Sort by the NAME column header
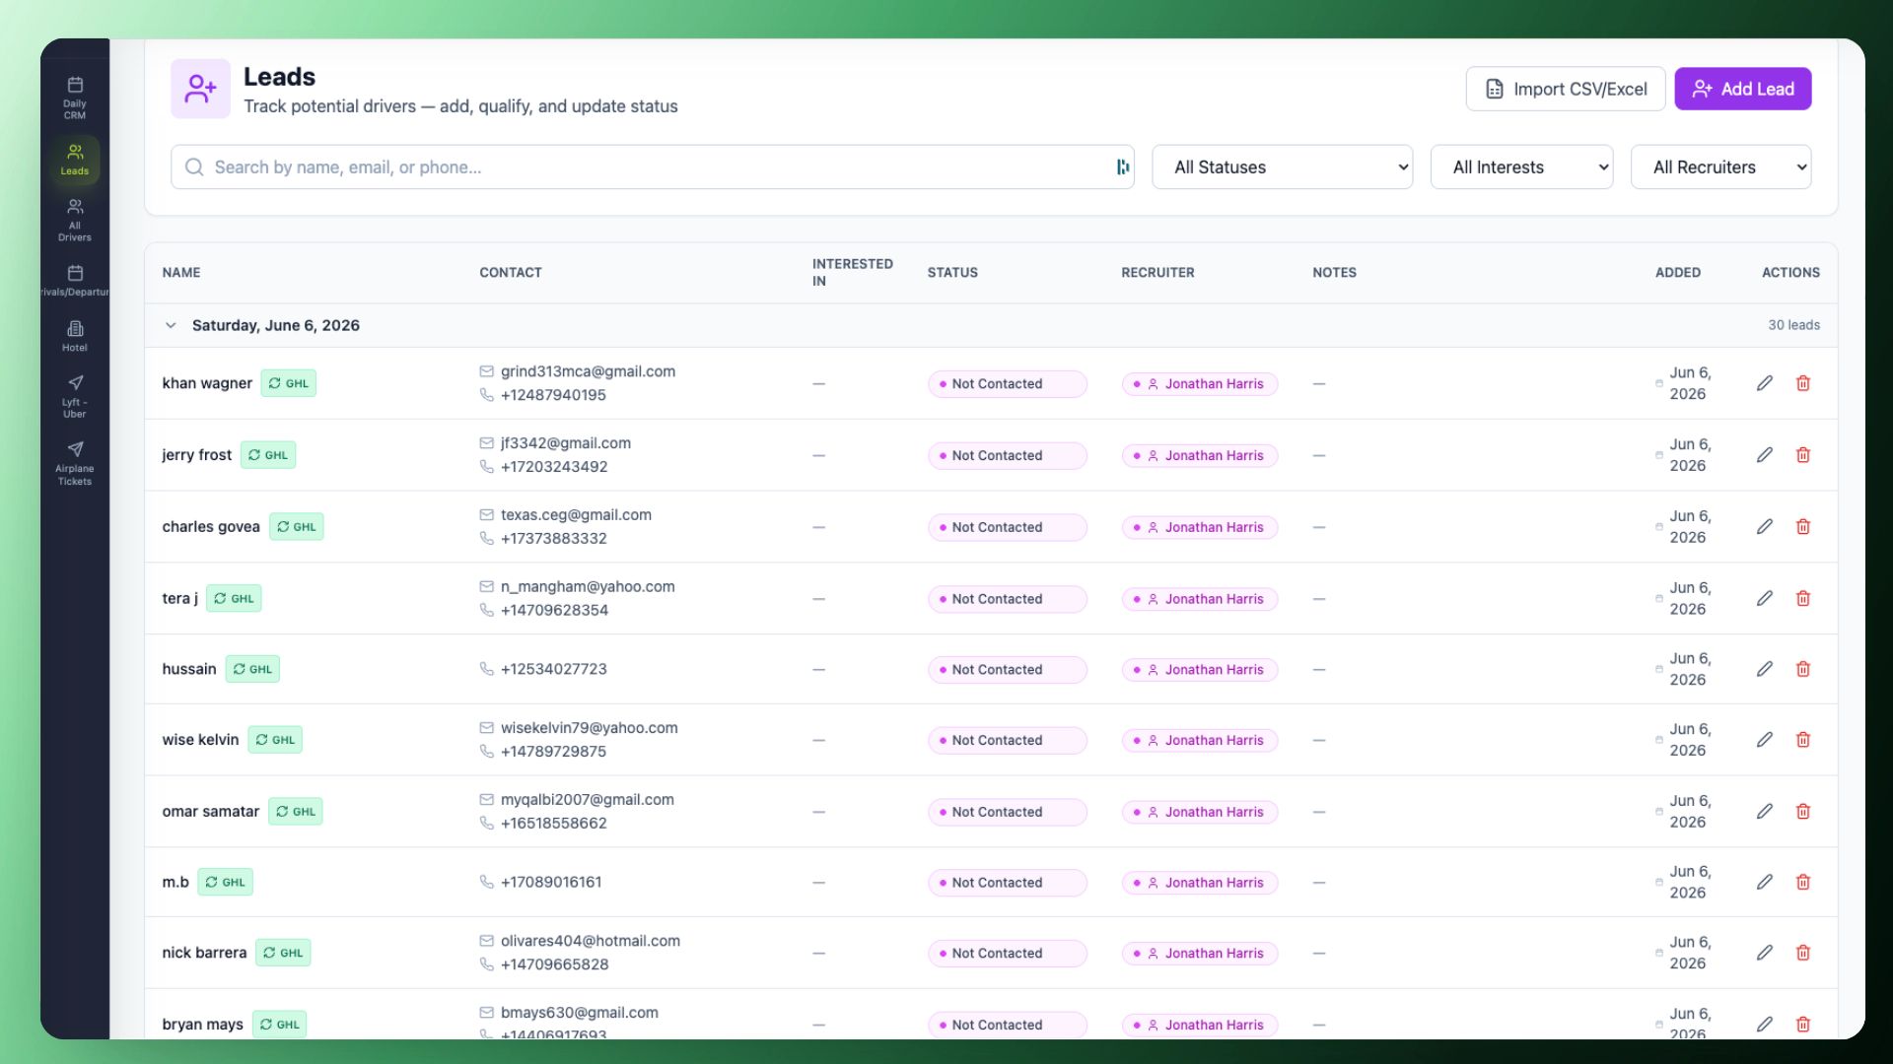The width and height of the screenshot is (1893, 1064). (x=181, y=272)
